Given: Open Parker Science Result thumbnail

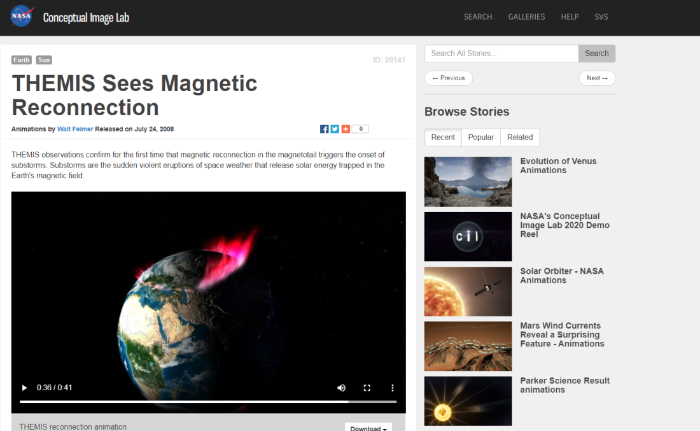Looking at the screenshot, I should [x=468, y=401].
